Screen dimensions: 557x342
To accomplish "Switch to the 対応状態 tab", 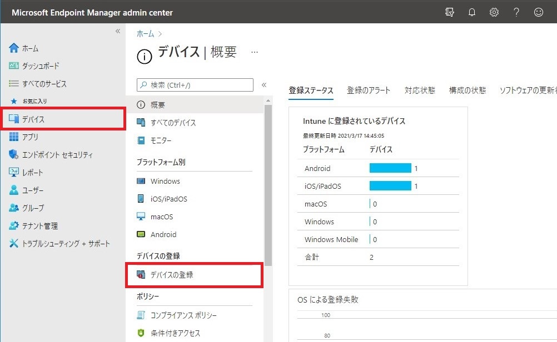I will pyautogui.click(x=420, y=90).
